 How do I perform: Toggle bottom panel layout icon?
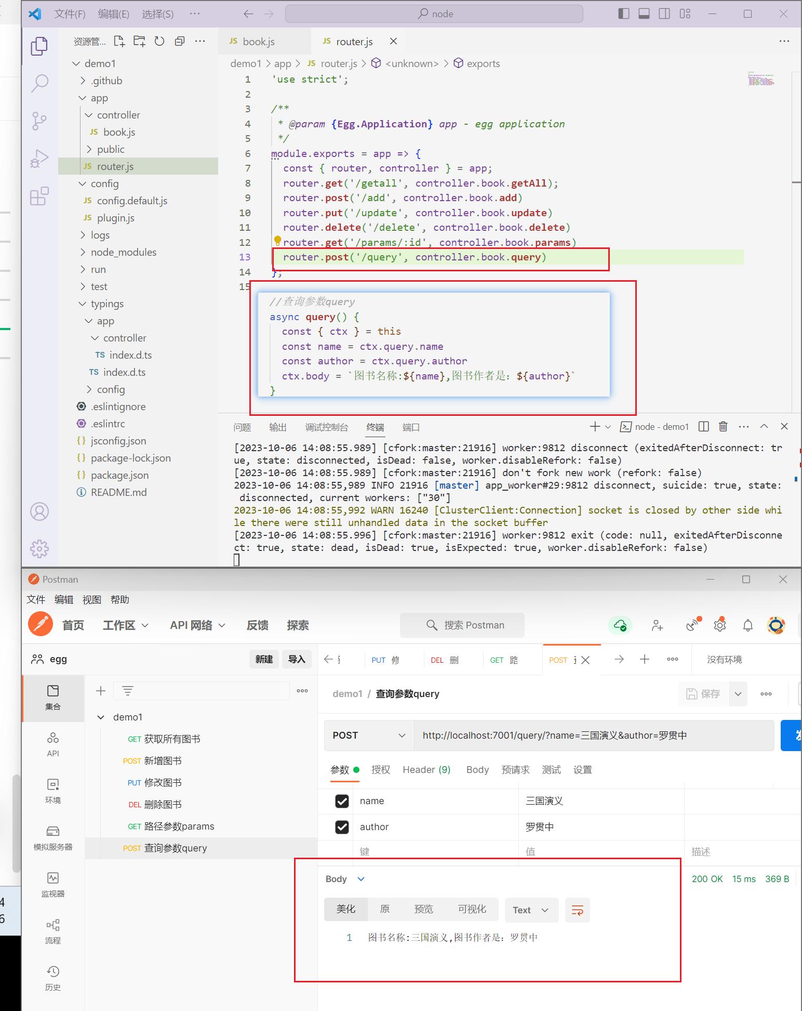click(x=644, y=14)
